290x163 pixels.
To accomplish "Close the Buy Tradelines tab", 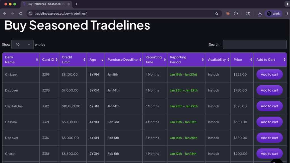I will point(69,4).
